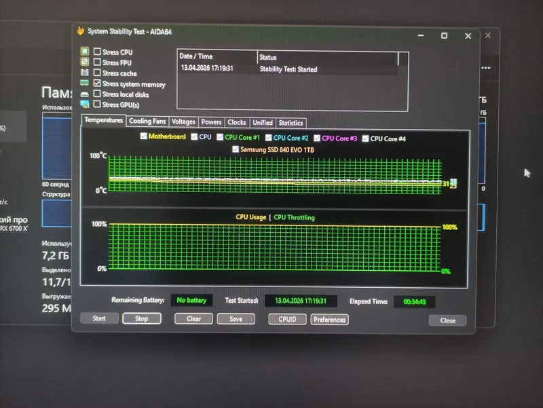Click the Stress FPU icon
Image resolution: width=543 pixels, height=408 pixels.
pos(84,62)
